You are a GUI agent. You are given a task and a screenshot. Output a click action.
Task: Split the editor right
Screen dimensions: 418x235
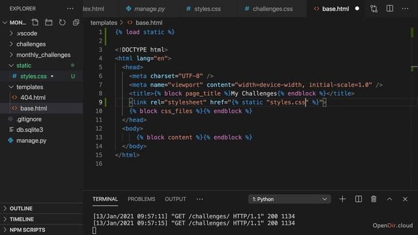tap(390, 8)
